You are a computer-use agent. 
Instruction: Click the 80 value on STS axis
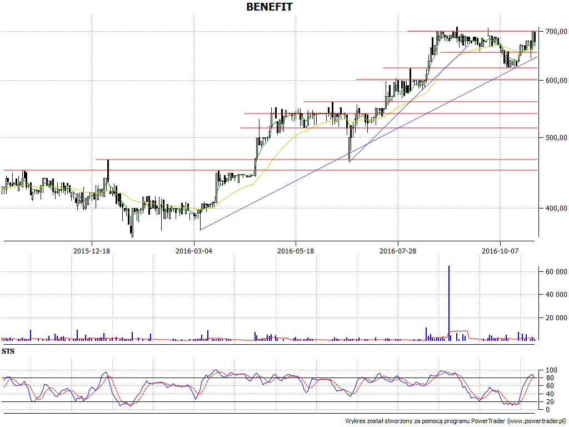(x=549, y=378)
